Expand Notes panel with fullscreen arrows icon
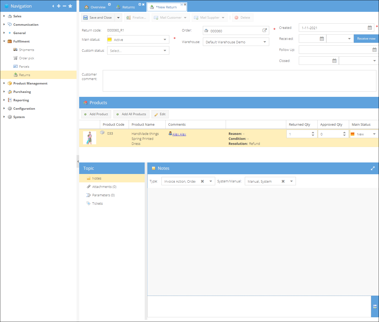 [x=372, y=168]
